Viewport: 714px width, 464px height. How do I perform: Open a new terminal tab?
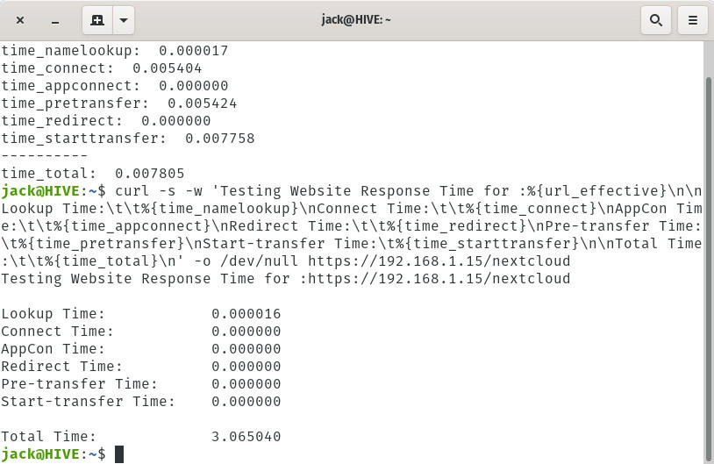pos(97,20)
